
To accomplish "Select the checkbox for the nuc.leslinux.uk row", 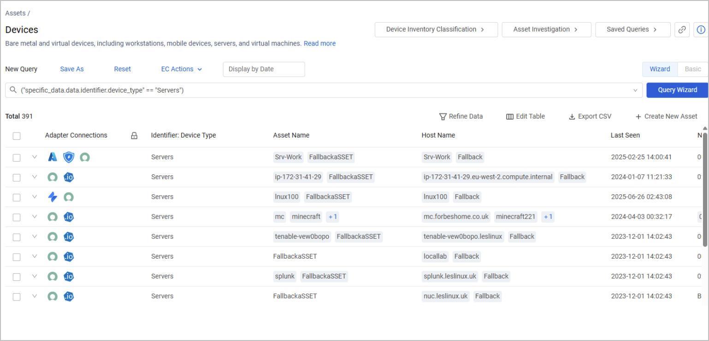I will click(17, 297).
